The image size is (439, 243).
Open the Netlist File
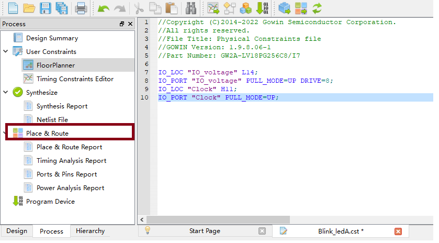(x=52, y=120)
